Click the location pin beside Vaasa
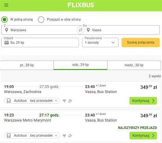162x143 pixels. click(88, 30)
